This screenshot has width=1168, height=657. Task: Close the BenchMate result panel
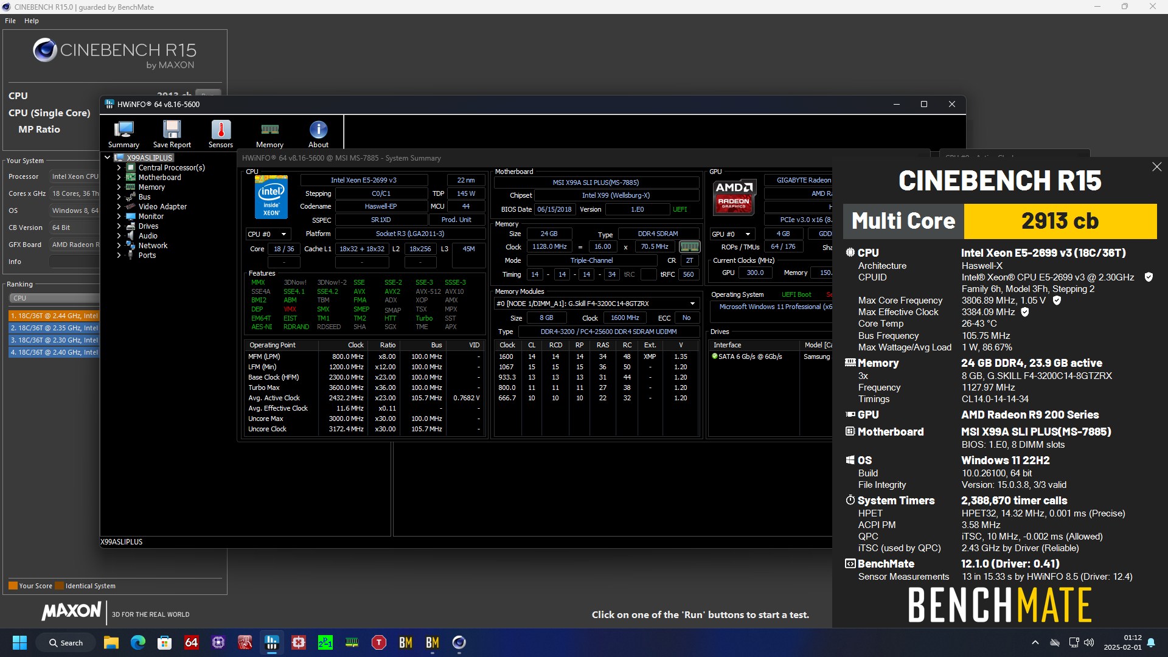pyautogui.click(x=1156, y=167)
